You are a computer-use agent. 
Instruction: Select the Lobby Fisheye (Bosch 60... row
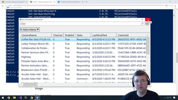[x=83, y=44]
